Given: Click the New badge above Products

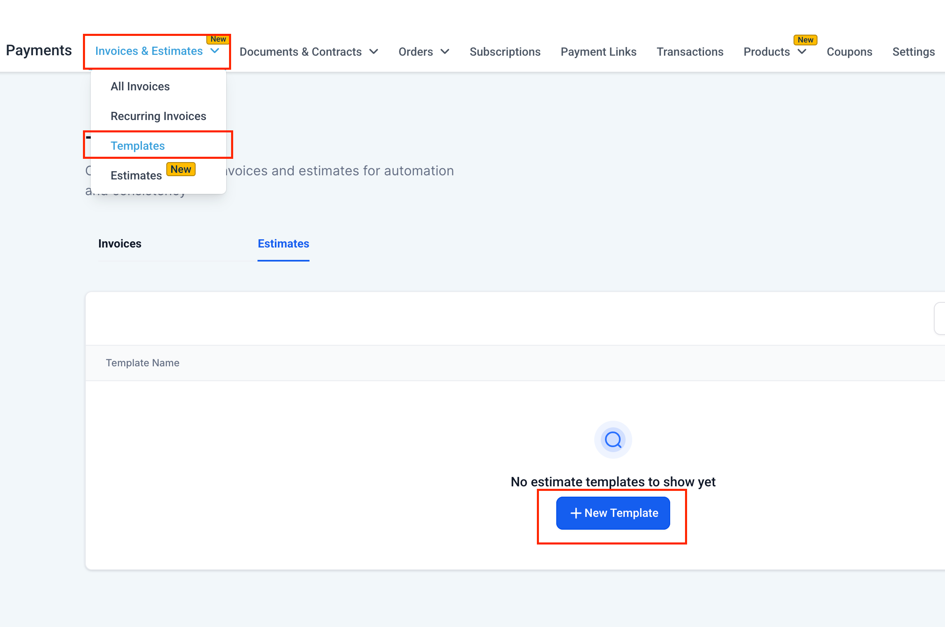Looking at the screenshot, I should (x=805, y=40).
